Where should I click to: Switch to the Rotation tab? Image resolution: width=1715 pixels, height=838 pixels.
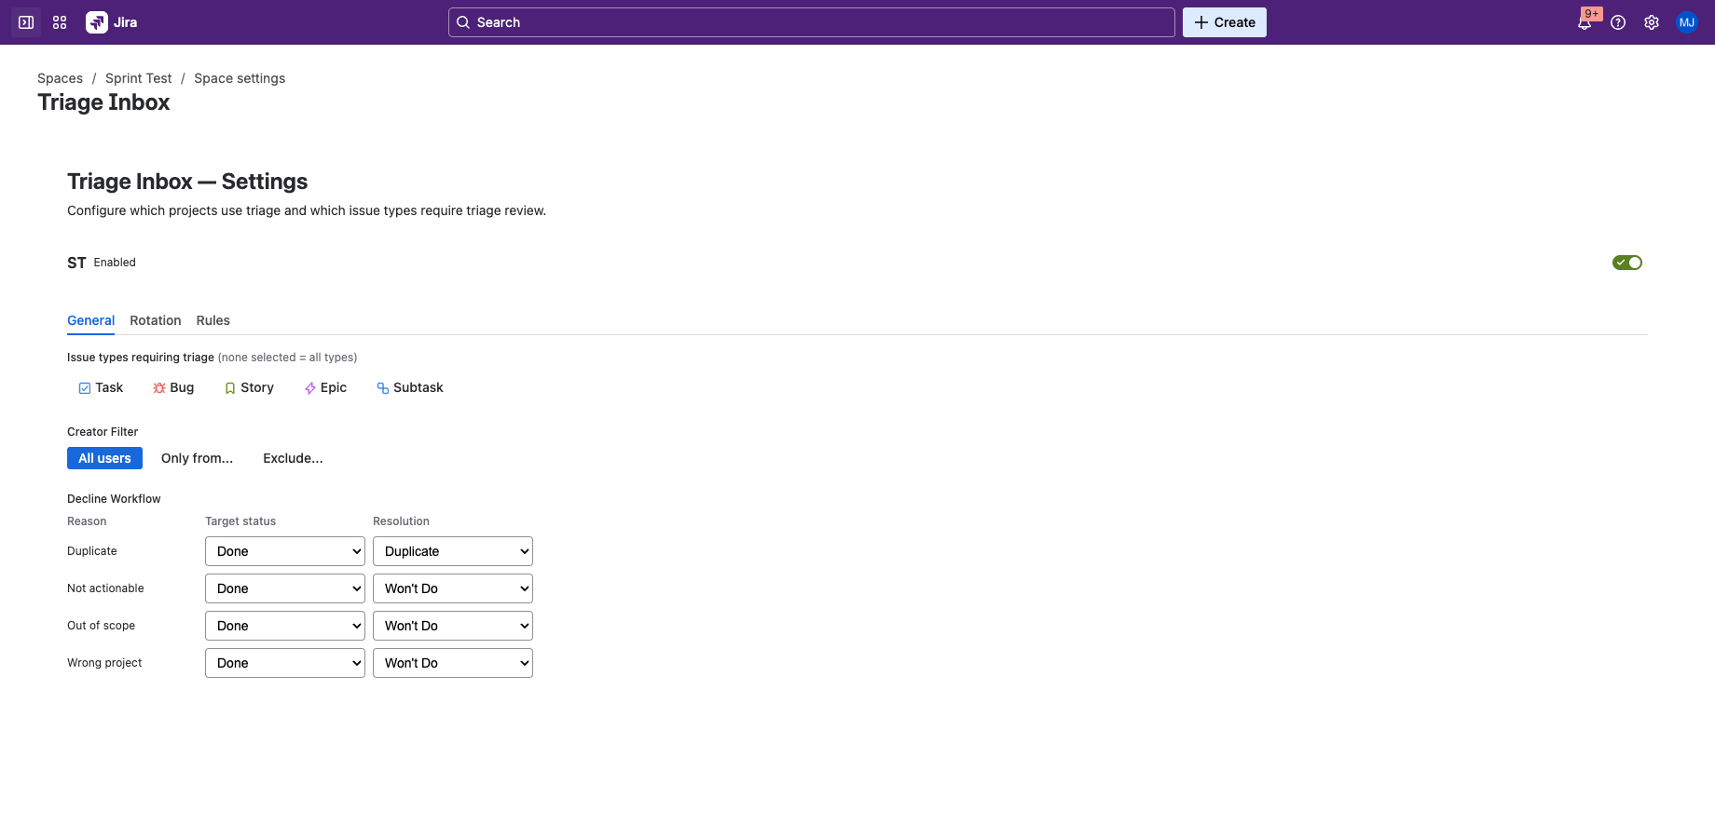click(155, 320)
